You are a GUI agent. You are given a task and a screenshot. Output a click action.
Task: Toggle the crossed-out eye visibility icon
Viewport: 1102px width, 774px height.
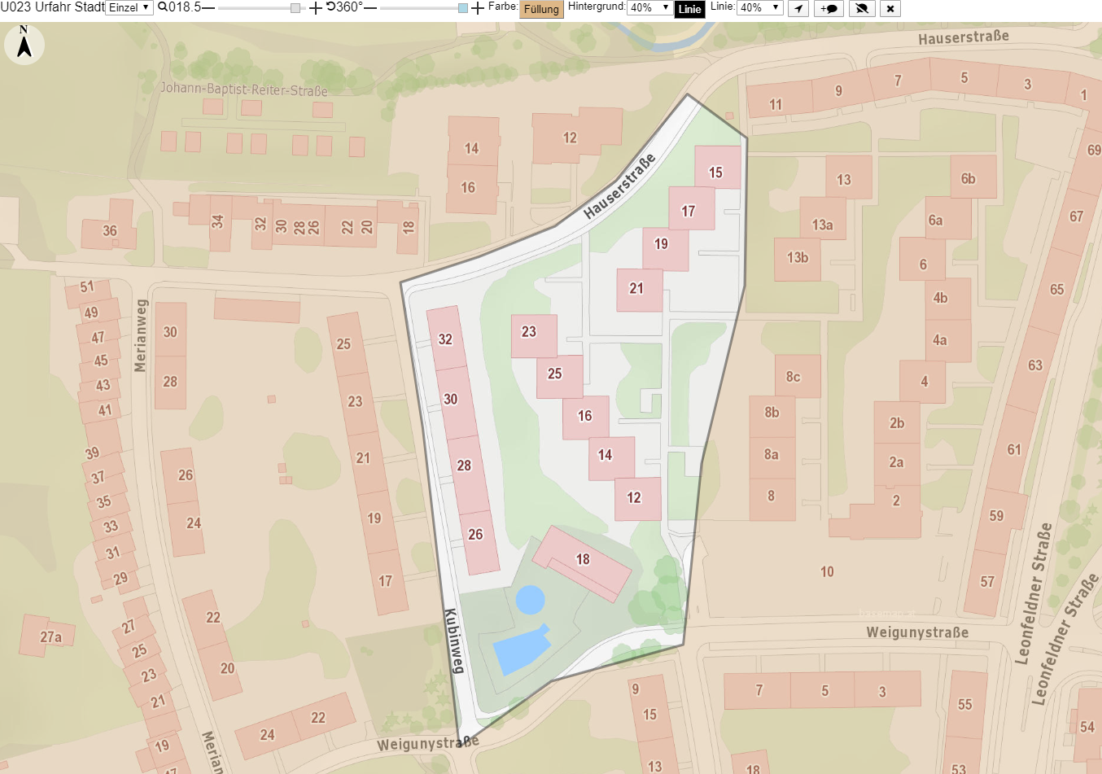(862, 8)
